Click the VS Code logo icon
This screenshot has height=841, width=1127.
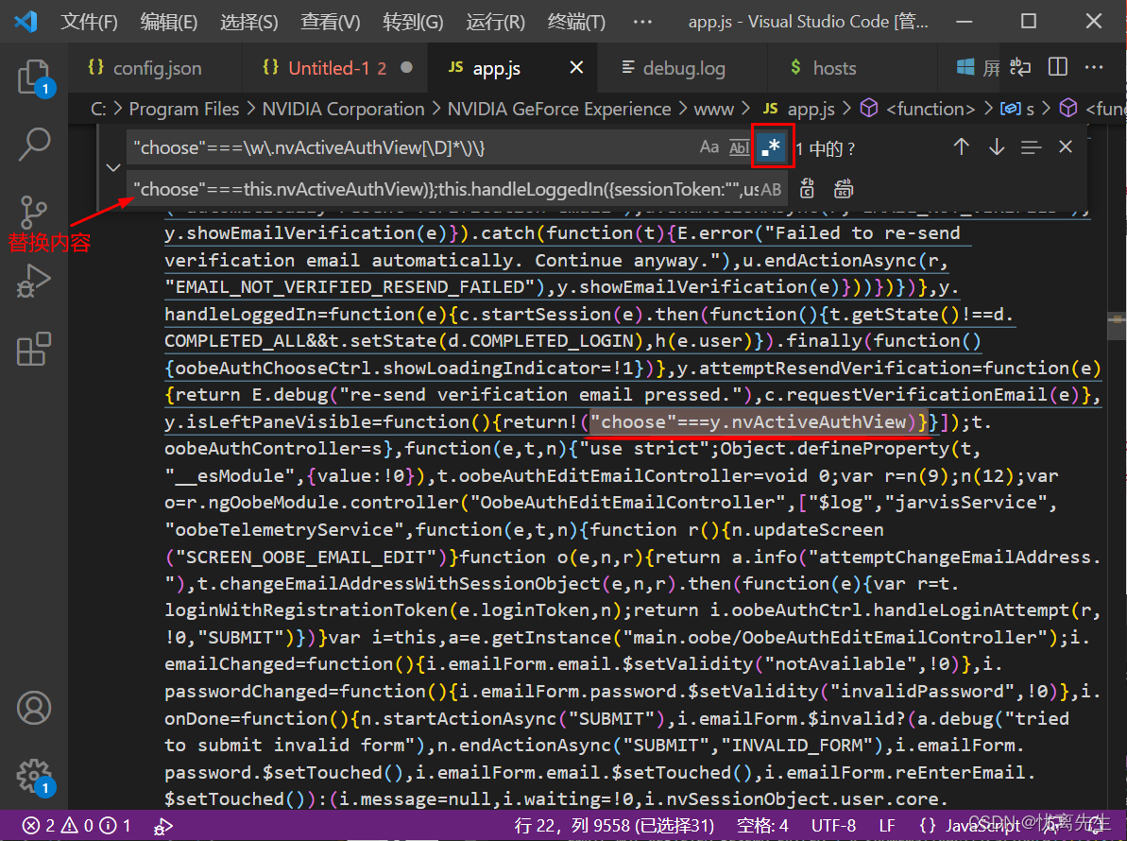point(26,22)
